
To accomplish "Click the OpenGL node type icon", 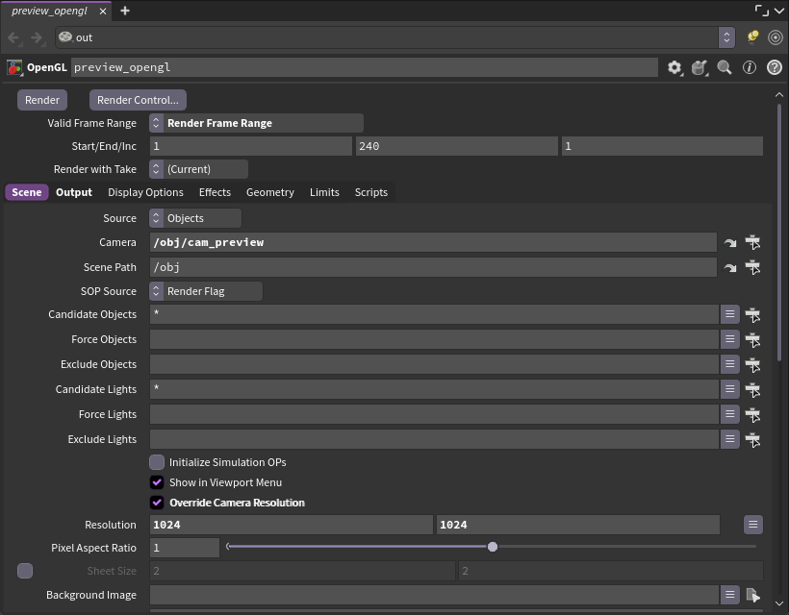I will point(14,67).
